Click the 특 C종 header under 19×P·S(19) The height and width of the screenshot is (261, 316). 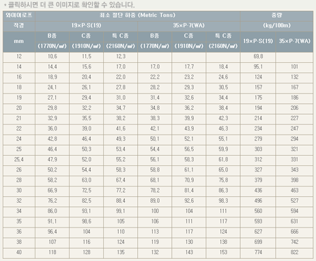click(x=120, y=36)
